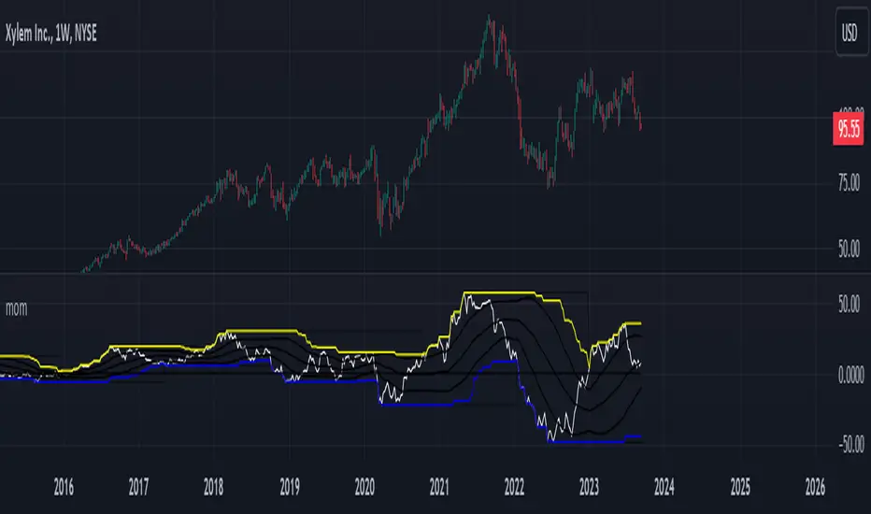
Task: Click the 2020 time axis label
Action: coord(364,487)
